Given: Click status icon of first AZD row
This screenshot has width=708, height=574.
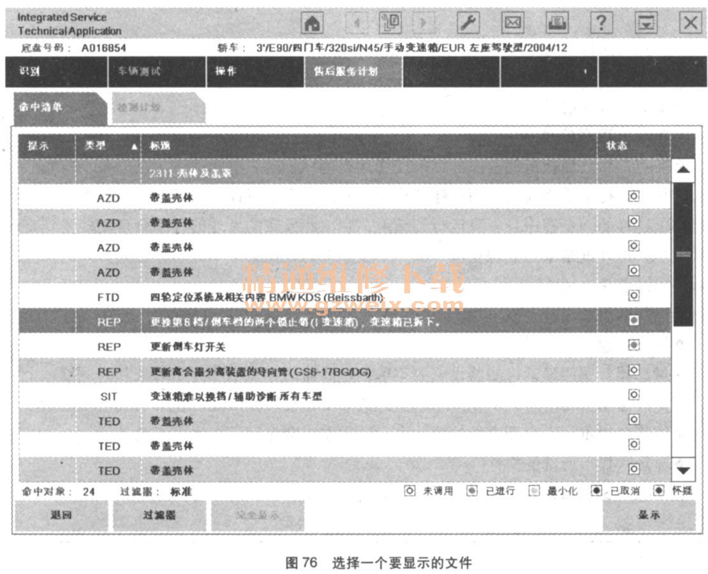Looking at the screenshot, I should [x=633, y=196].
